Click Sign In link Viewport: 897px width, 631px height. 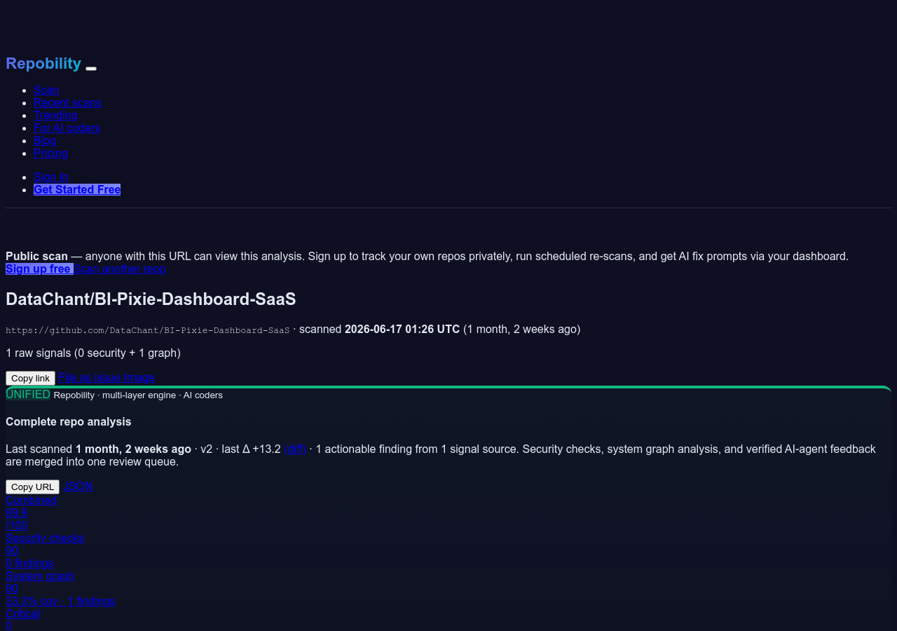click(51, 177)
